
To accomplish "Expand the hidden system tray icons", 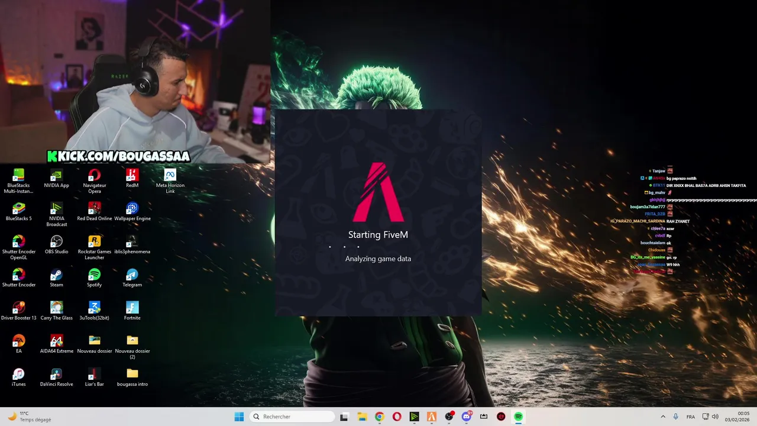I will [662, 417].
